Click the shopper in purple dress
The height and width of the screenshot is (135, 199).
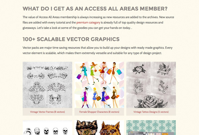pos(85,97)
